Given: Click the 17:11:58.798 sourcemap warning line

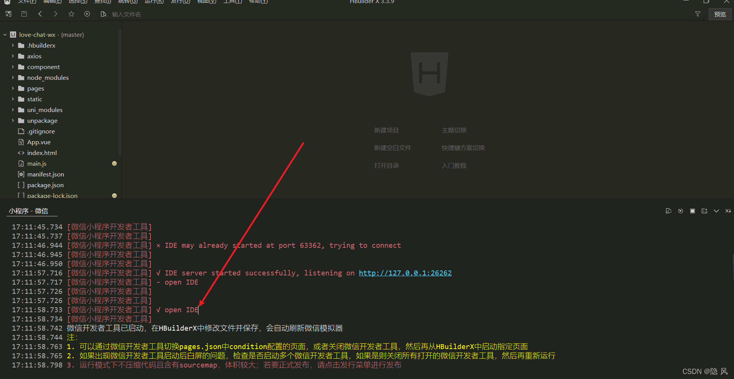Looking at the screenshot, I should coord(207,365).
